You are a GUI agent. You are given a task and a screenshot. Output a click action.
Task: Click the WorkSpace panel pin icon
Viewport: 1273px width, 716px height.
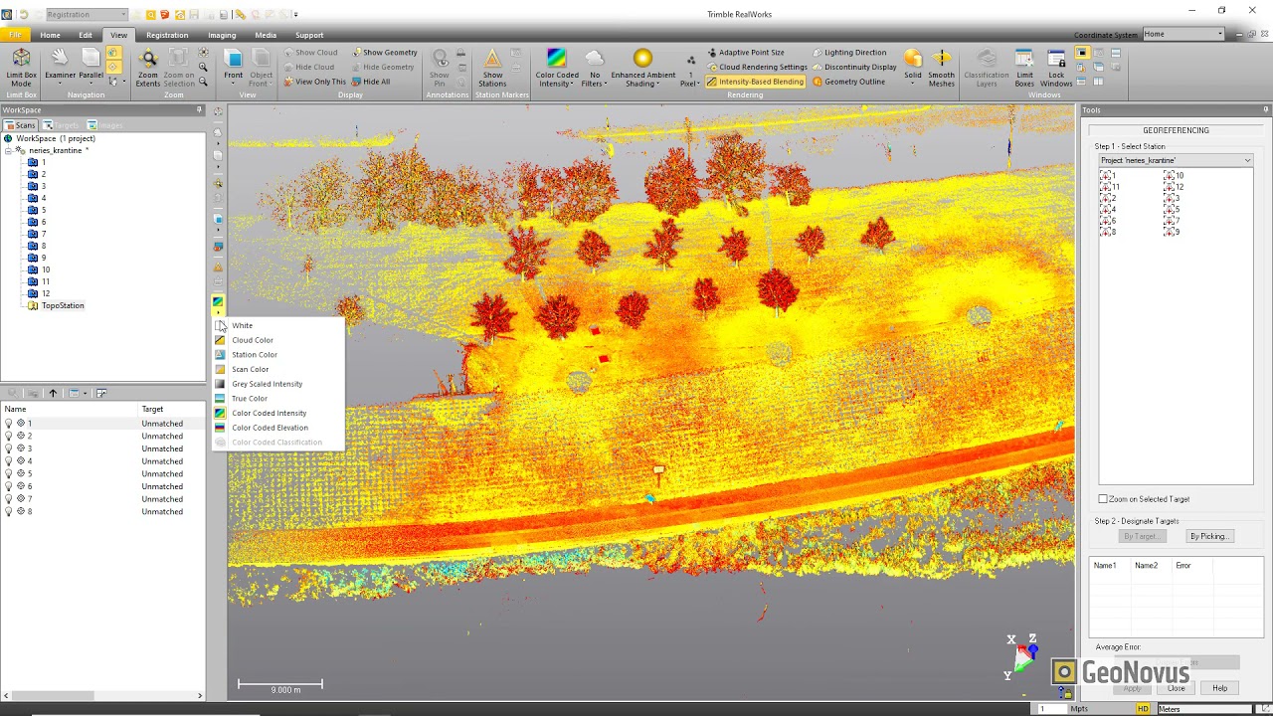click(x=199, y=110)
